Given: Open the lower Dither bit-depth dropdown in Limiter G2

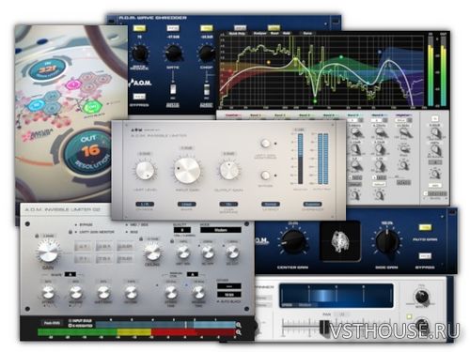Looking at the screenshot, I should [229, 295].
